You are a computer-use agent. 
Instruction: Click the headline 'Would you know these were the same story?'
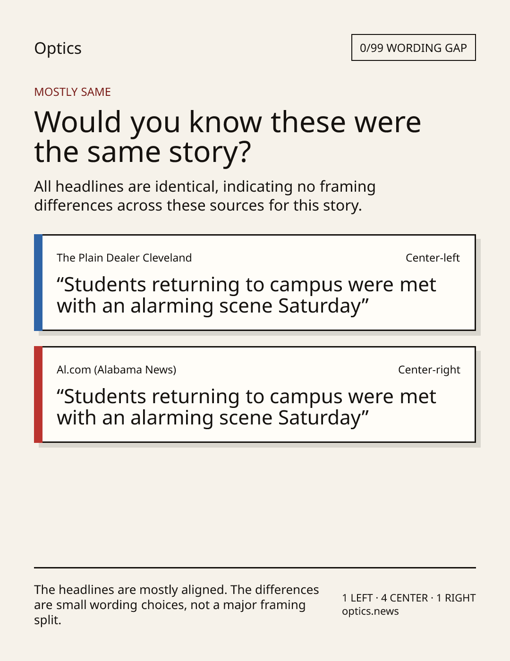click(x=228, y=136)
